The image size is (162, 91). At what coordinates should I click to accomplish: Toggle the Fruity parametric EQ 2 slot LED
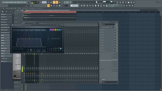117,27
